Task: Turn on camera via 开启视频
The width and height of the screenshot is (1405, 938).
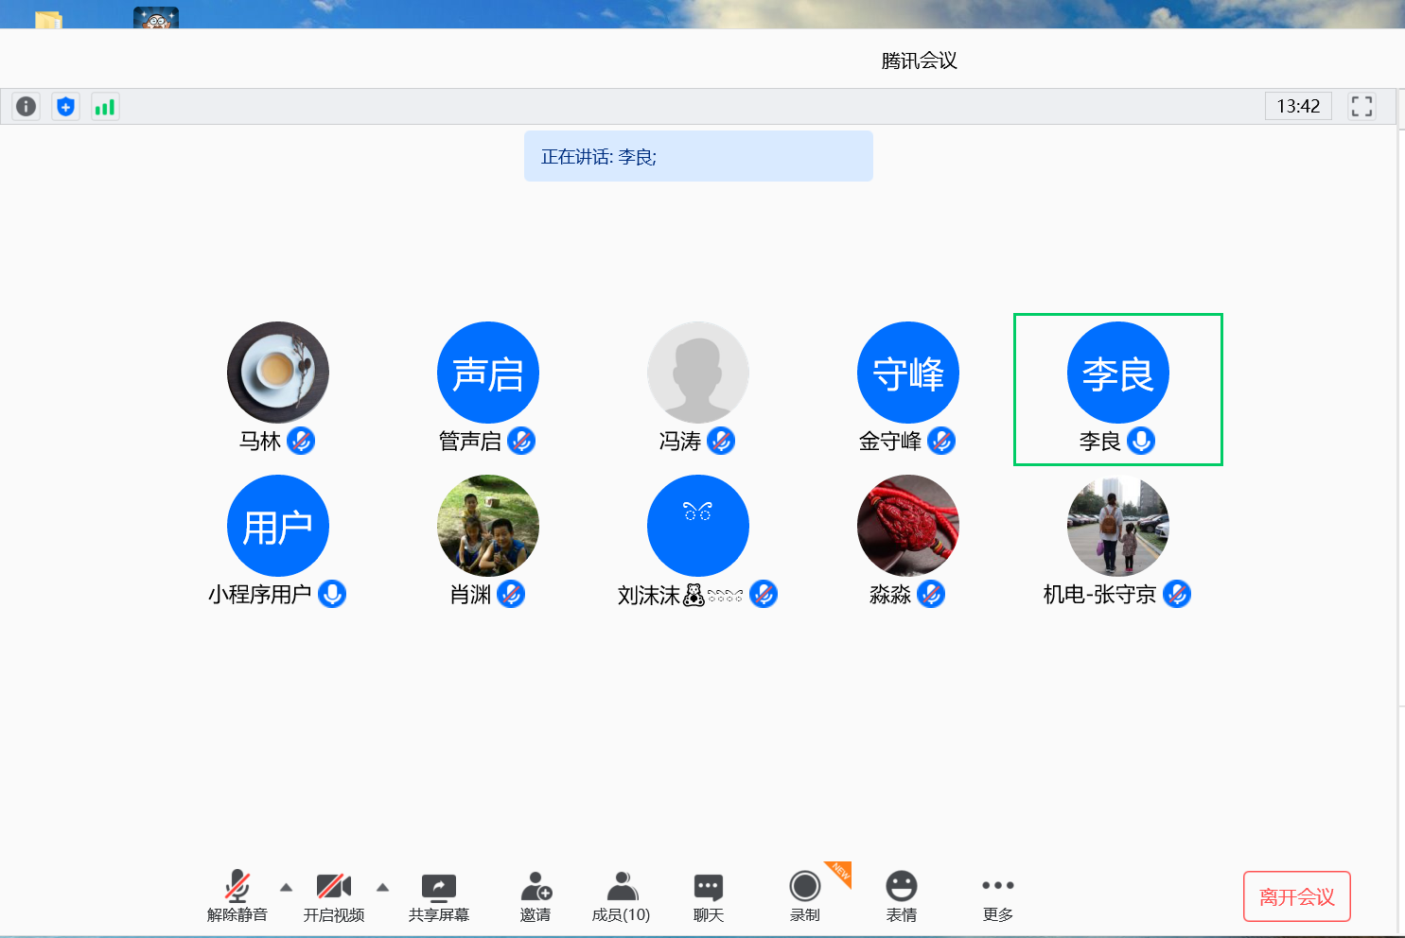Action: point(334,896)
